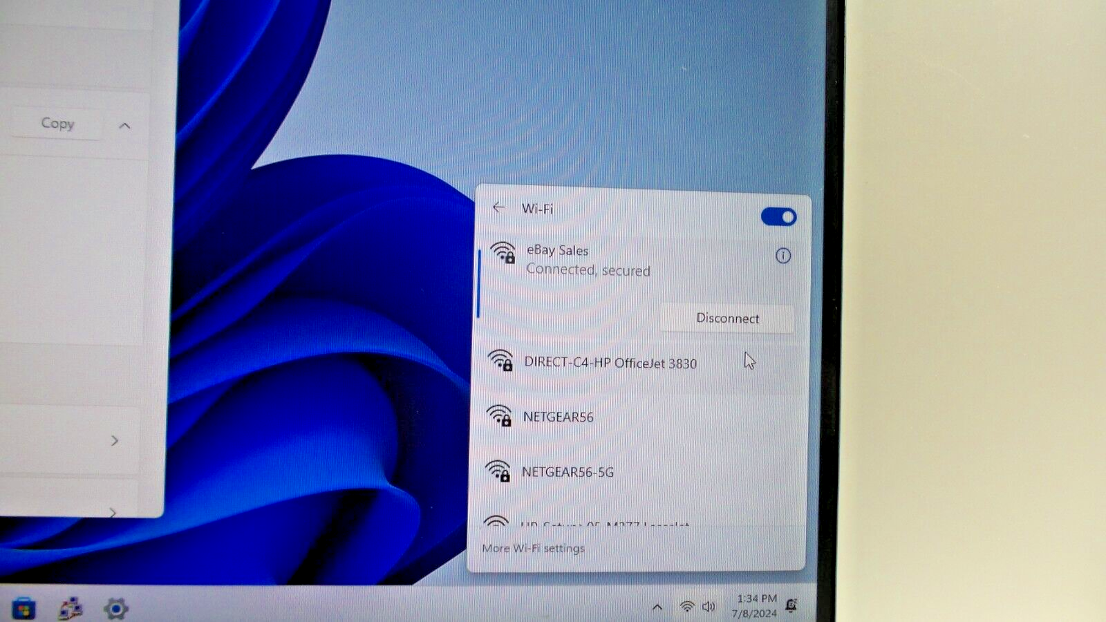Open More Wi-Fi settings
This screenshot has width=1106, height=622.
[x=533, y=548]
